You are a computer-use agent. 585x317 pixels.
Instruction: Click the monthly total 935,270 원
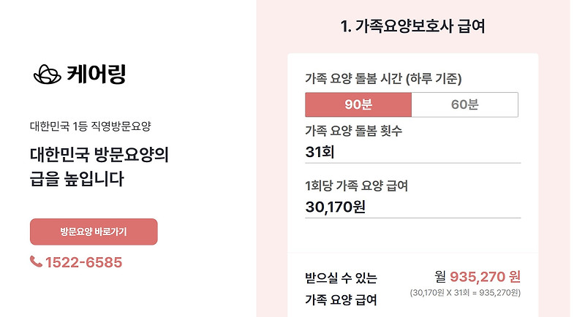tap(484, 277)
